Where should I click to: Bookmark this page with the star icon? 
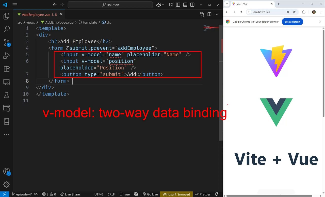tap(294, 12)
